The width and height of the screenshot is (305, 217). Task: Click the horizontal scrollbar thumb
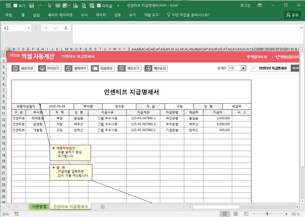click(216, 207)
